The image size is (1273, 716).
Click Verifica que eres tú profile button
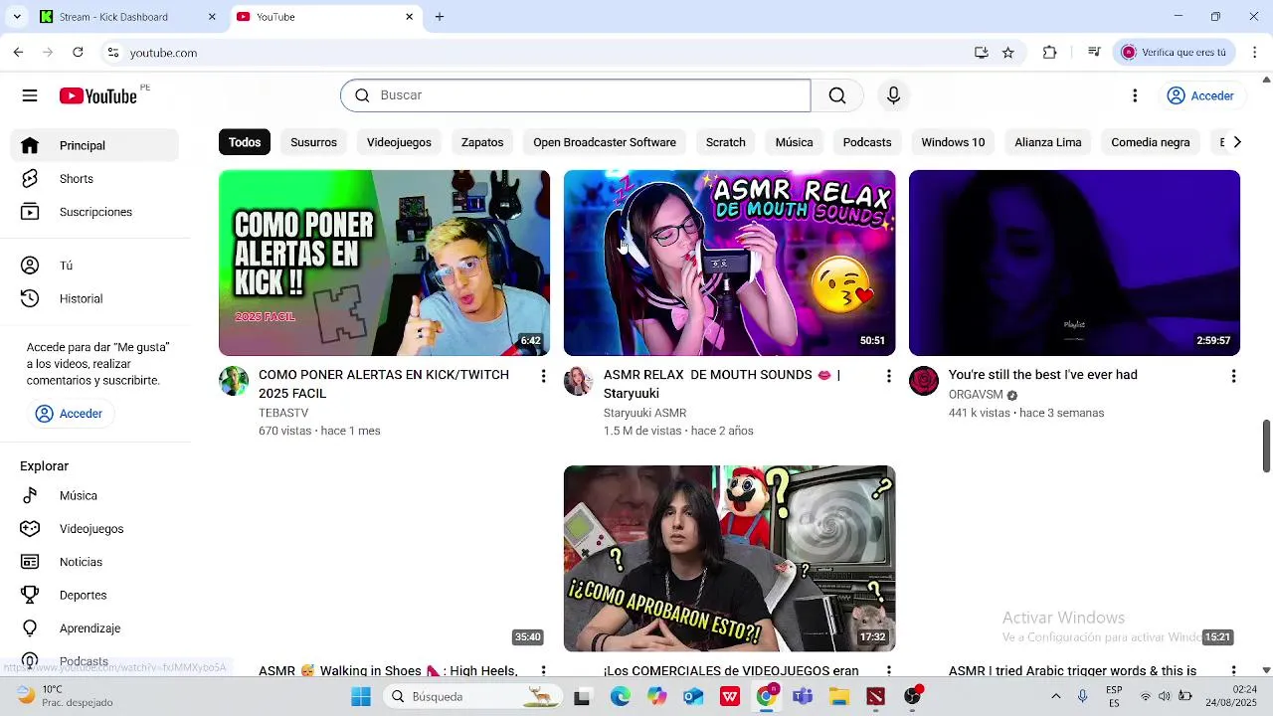pyautogui.click(x=1176, y=53)
